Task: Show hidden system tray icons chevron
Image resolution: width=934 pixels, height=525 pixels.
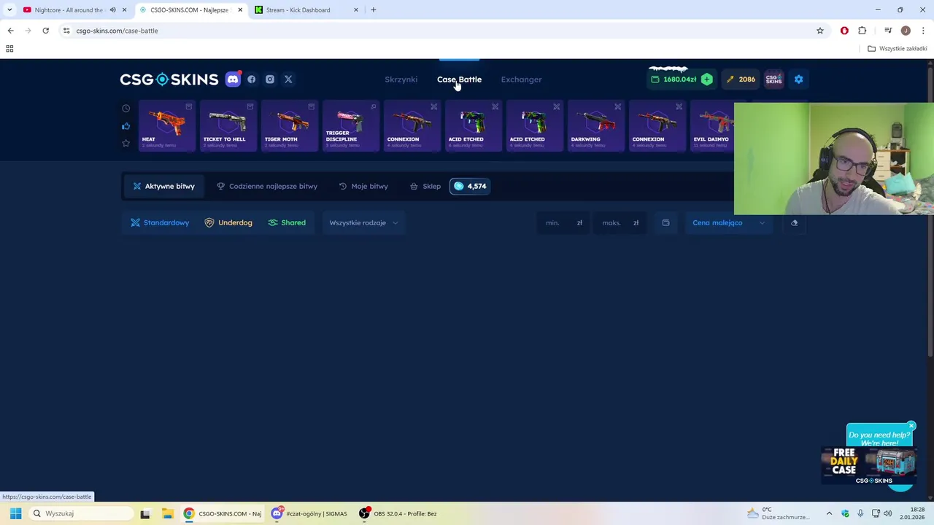Action: point(829,513)
